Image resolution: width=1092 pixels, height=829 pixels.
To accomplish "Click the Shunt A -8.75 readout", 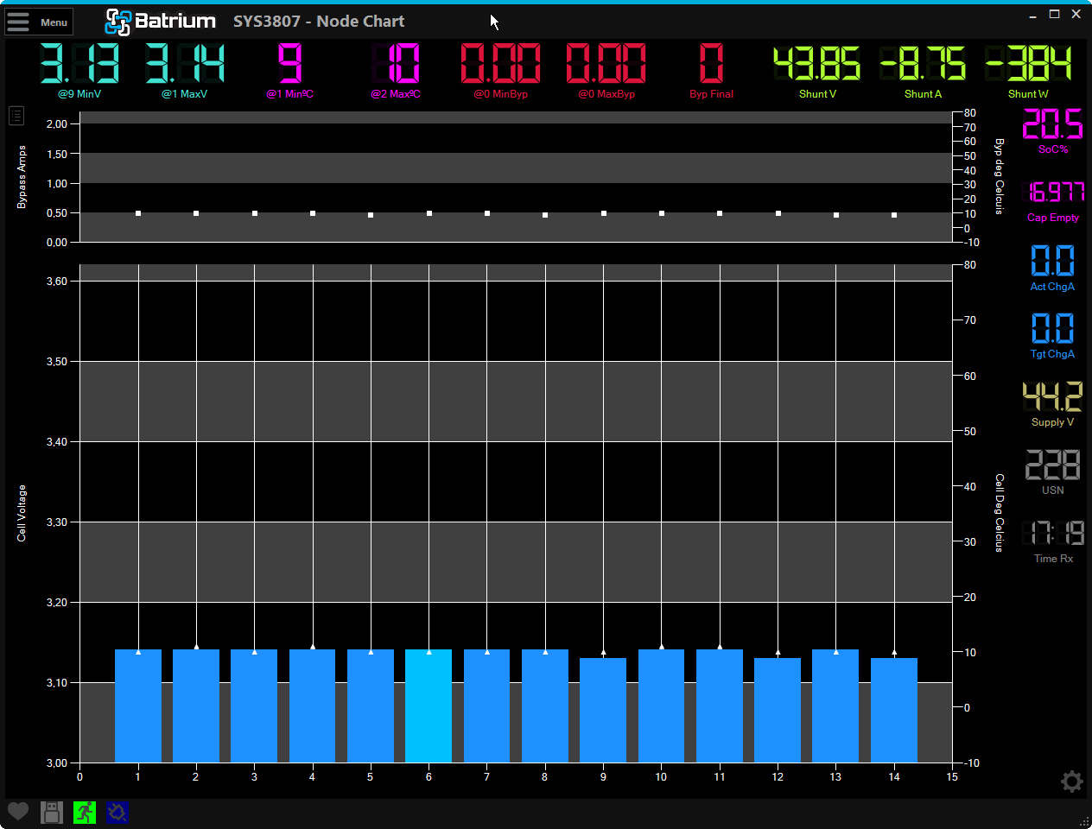I will 923,71.
